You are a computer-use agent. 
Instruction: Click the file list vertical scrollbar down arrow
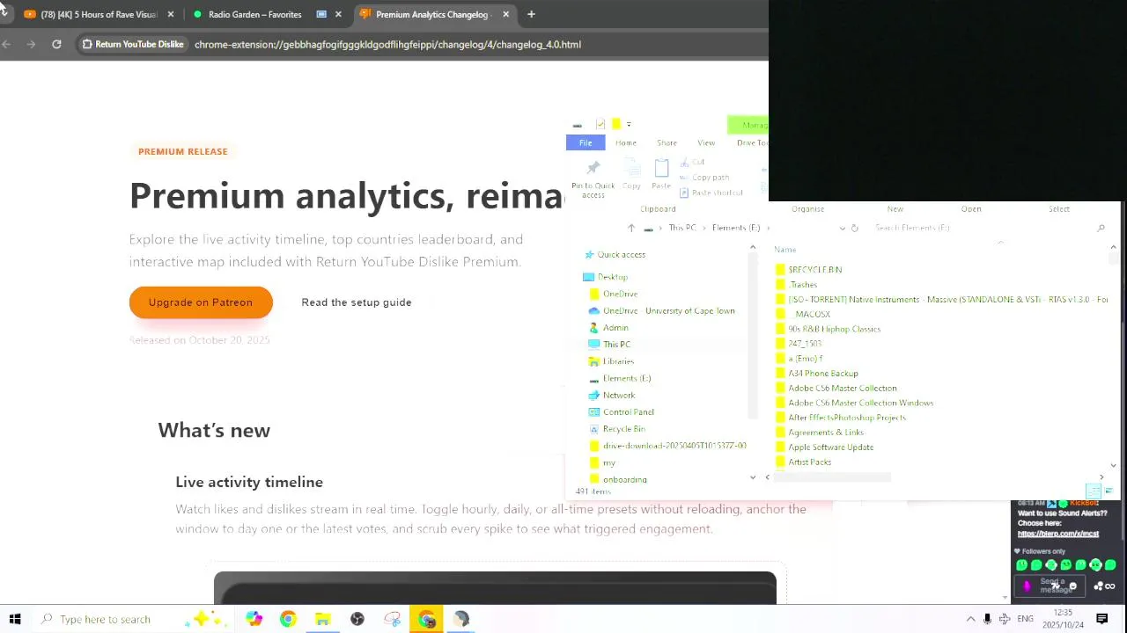tap(1113, 466)
